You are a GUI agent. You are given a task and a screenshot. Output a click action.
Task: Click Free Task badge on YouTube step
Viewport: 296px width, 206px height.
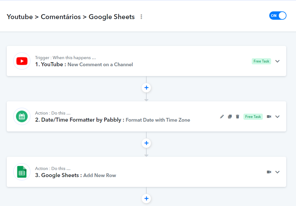pos(261,61)
